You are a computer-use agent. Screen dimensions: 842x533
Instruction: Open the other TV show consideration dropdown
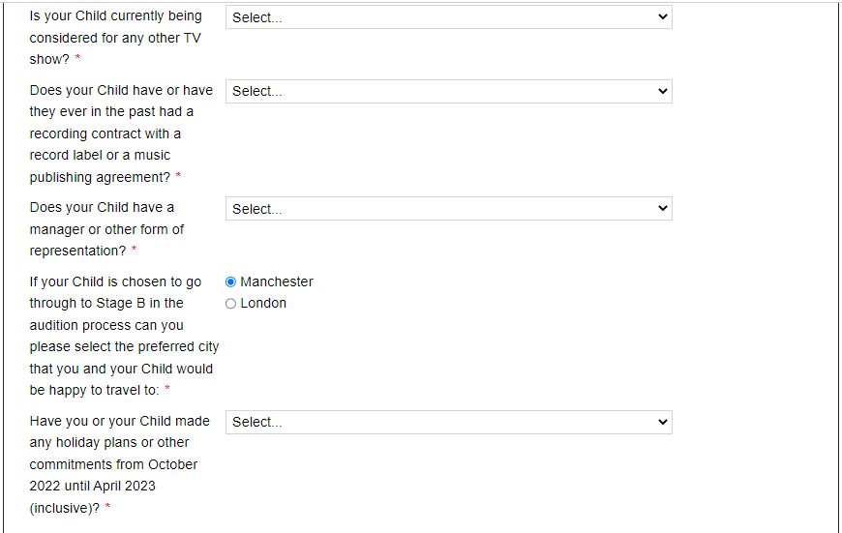pos(448,17)
